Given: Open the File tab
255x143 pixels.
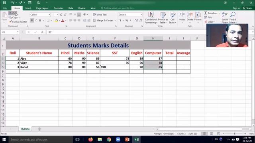Looking at the screenshot, I should click(5, 8).
